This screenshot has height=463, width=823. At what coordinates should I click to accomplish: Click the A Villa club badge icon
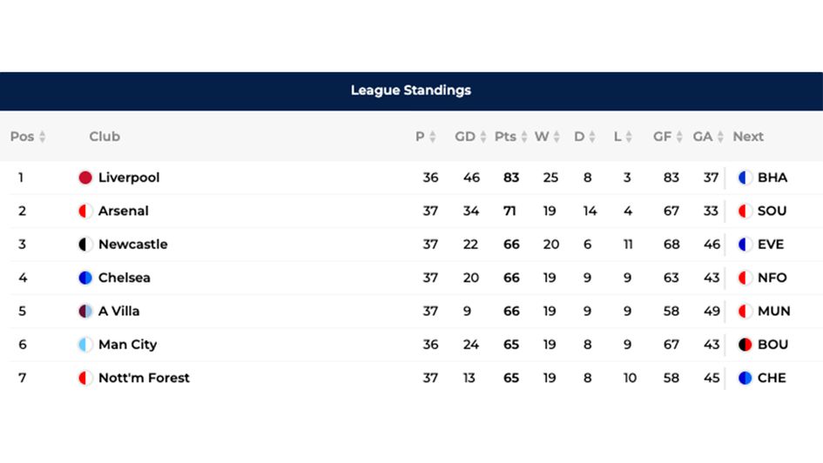pos(85,311)
